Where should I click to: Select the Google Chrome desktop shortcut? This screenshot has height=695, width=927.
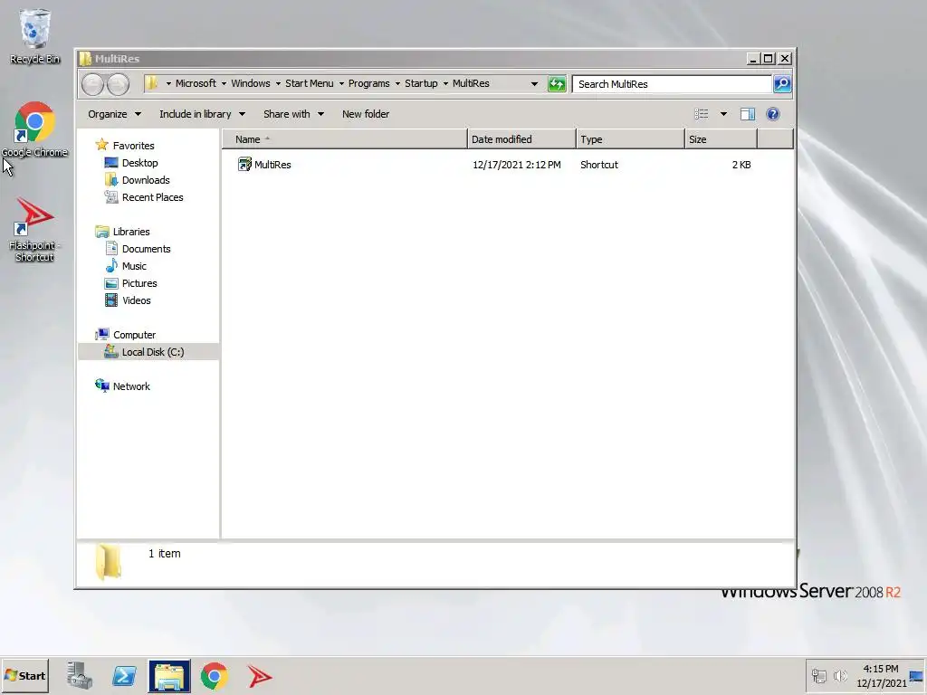pyautogui.click(x=35, y=130)
